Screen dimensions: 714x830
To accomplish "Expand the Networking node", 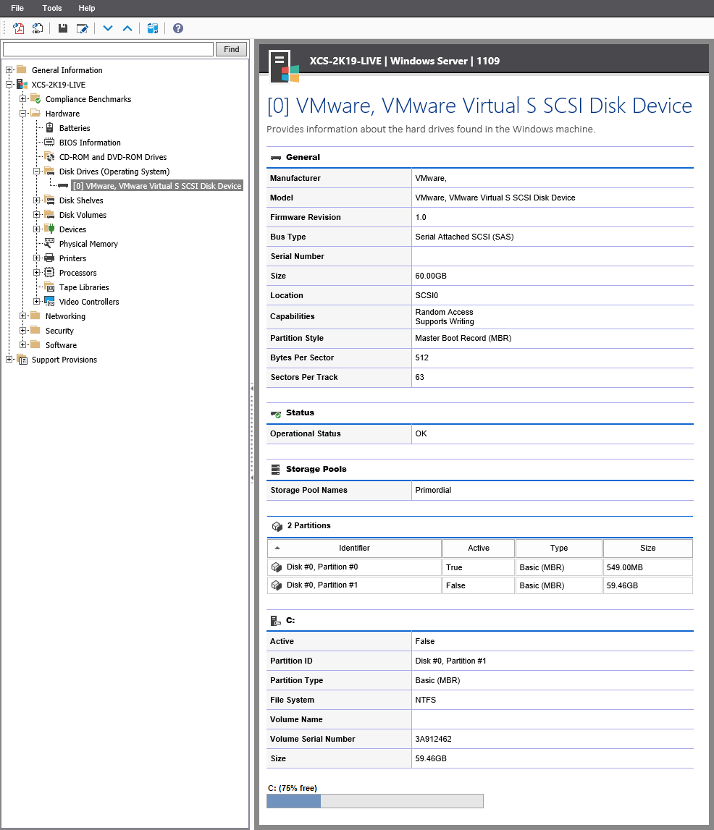I will click(22, 316).
